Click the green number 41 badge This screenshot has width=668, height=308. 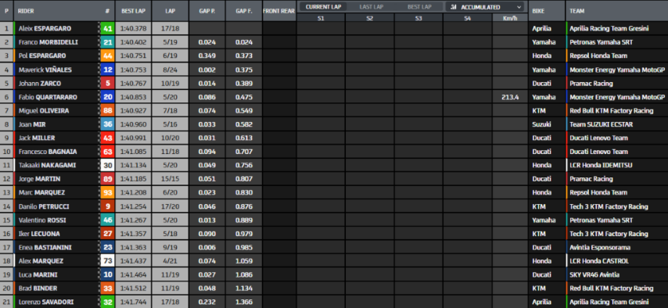coord(107,29)
